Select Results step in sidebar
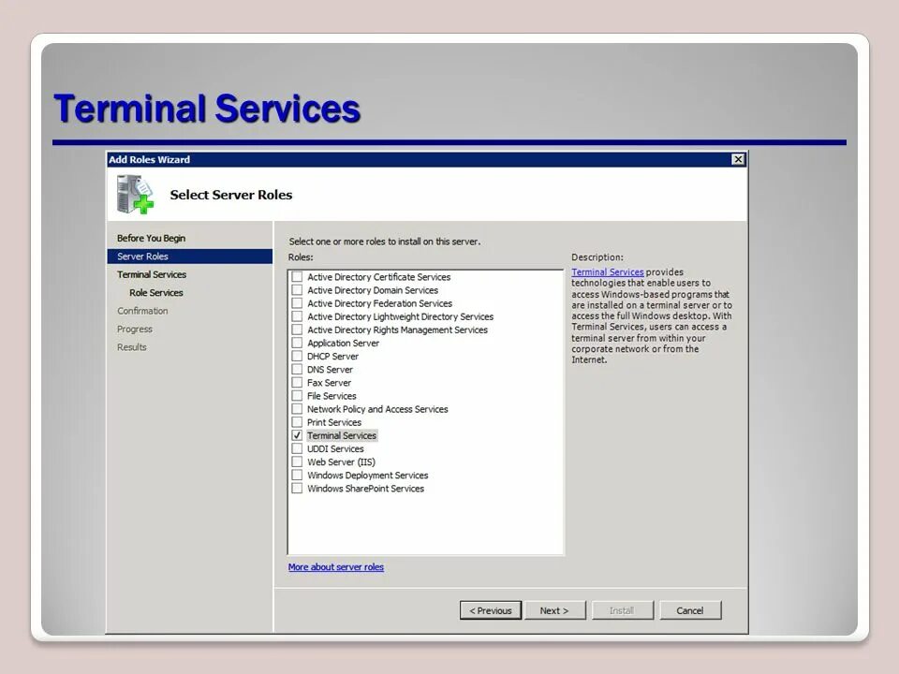The width and height of the screenshot is (899, 674). (132, 347)
